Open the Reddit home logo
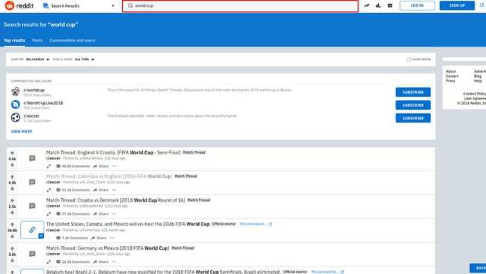Viewport: 486px width, 274px height. (19, 6)
